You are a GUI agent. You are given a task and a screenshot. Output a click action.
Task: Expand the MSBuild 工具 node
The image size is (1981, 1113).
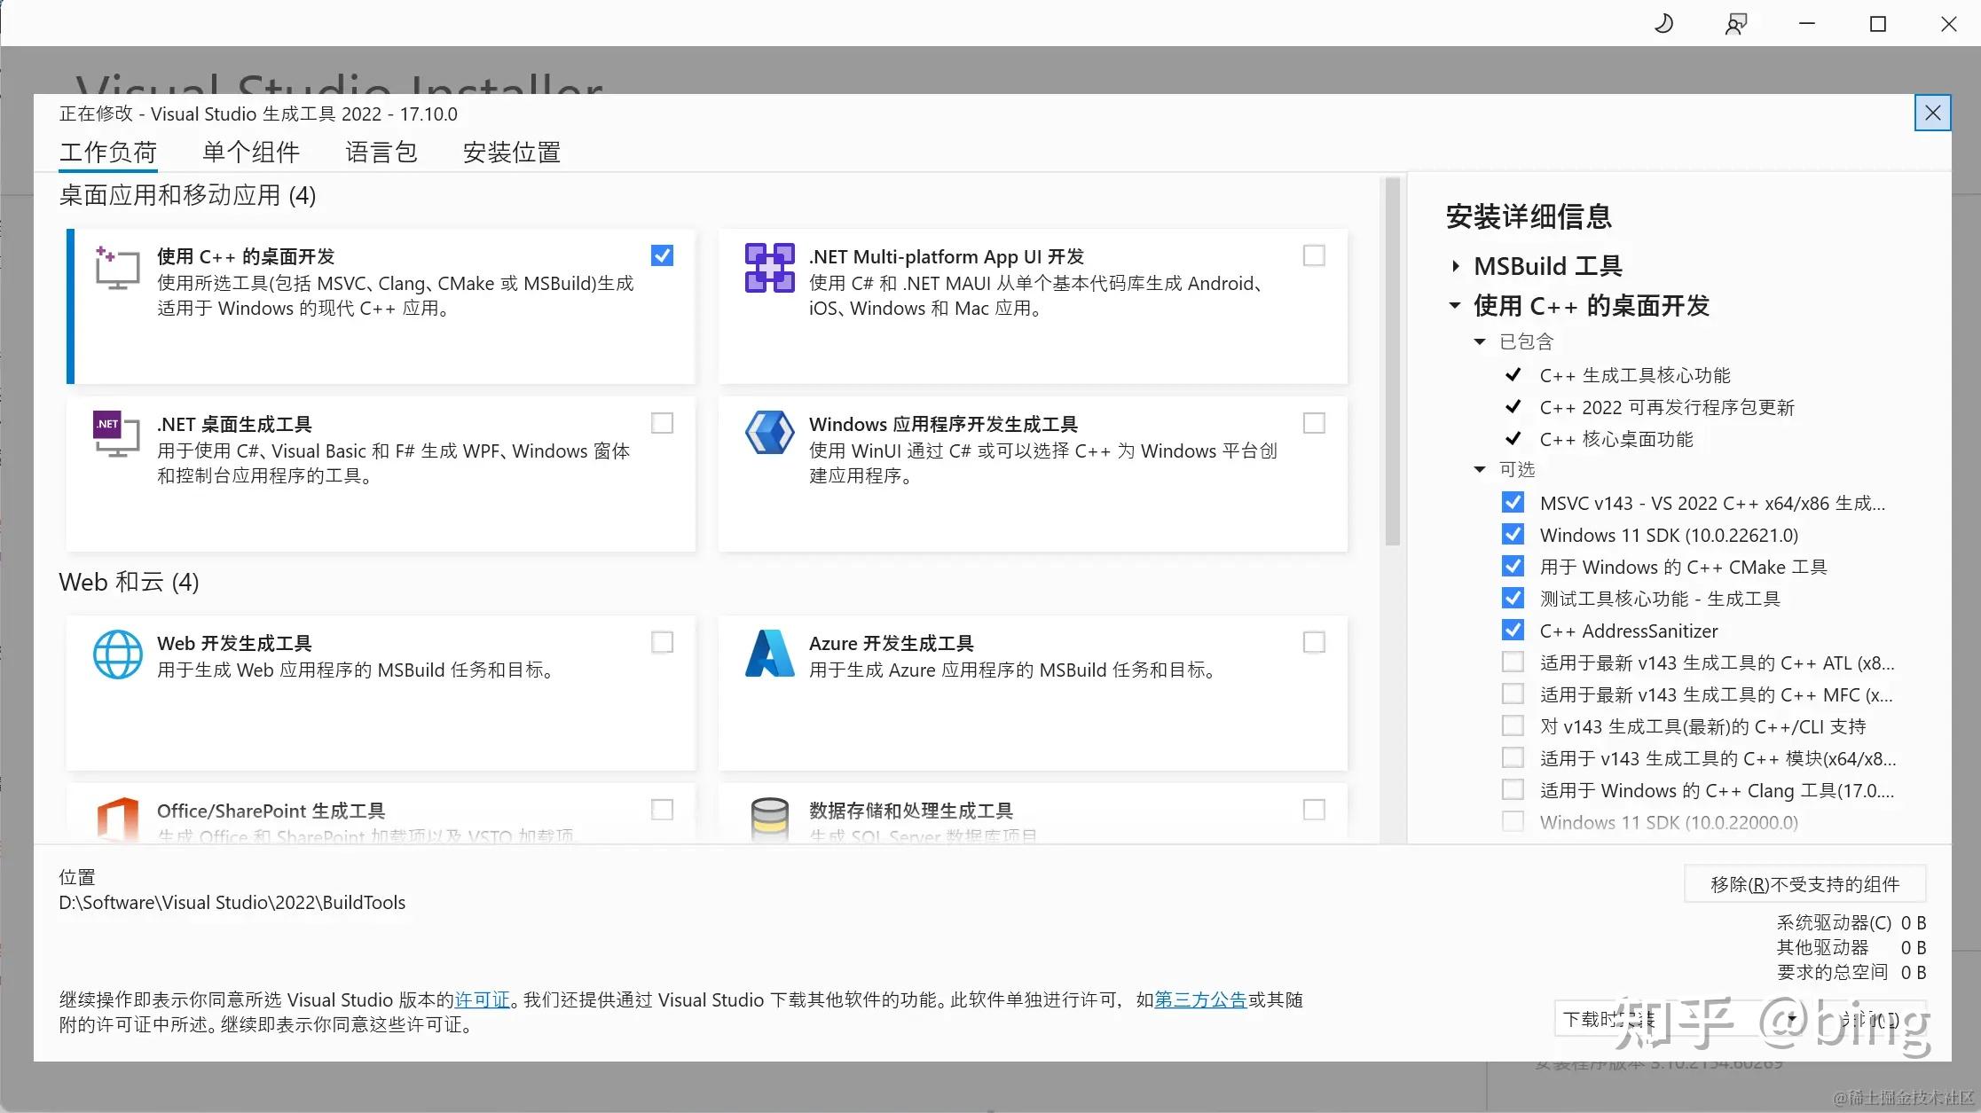pyautogui.click(x=1455, y=266)
